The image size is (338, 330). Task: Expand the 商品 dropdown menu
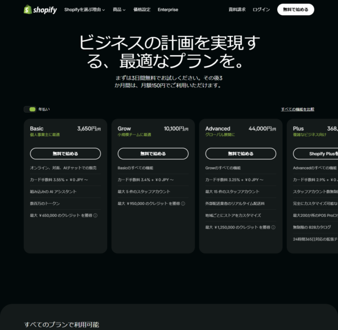coord(119,10)
